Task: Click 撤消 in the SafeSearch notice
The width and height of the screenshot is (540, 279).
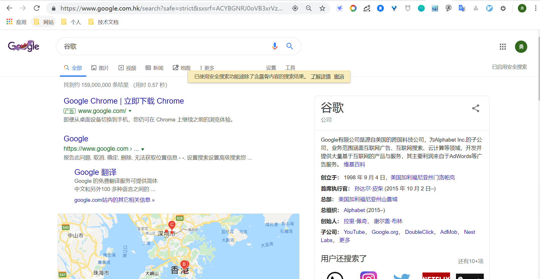Action: click(x=339, y=77)
